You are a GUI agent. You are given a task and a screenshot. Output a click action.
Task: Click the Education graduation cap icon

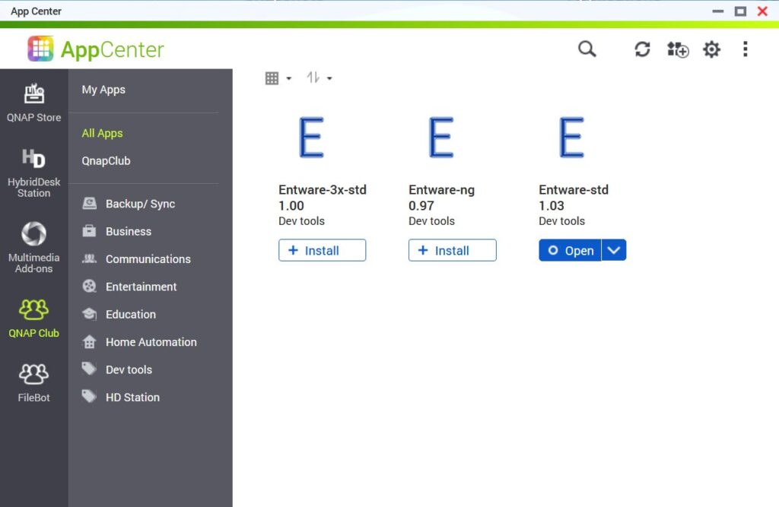90,314
